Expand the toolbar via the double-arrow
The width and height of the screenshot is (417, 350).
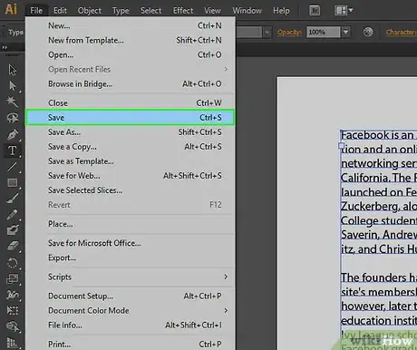(5, 47)
